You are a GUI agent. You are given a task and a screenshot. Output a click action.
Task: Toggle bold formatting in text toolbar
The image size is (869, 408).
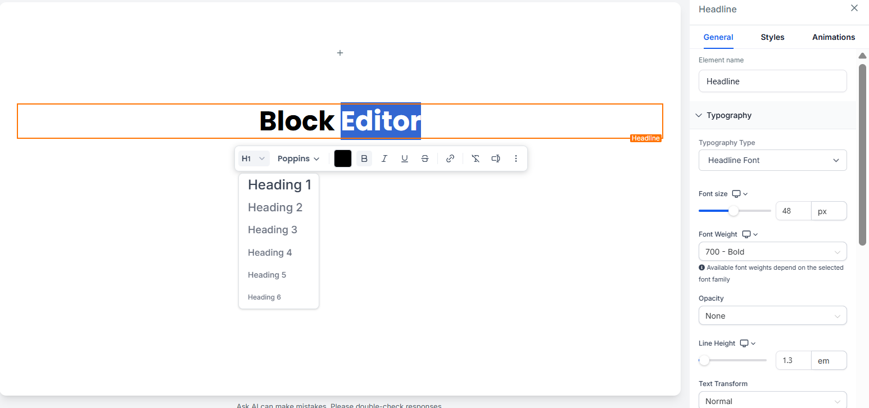coord(364,158)
